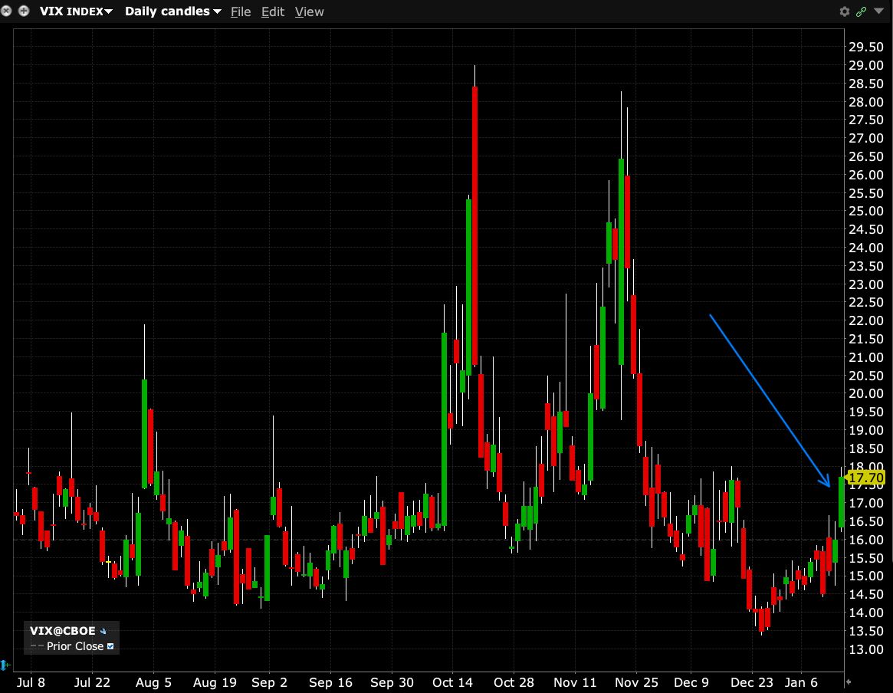Click the wrench icon beside VIX@CBOE
The height and width of the screenshot is (693, 893).
103,631
